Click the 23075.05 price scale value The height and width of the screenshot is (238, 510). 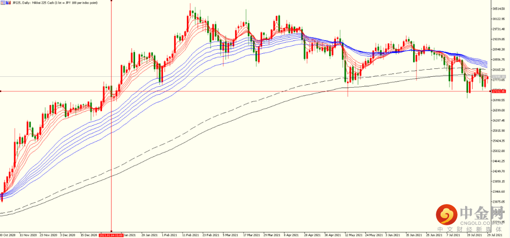[499, 202]
